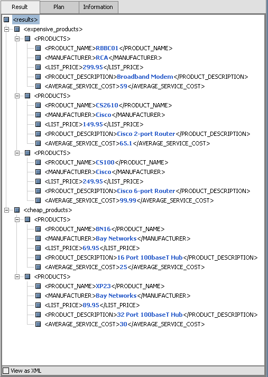Select the CS100 product name row

tap(106, 162)
